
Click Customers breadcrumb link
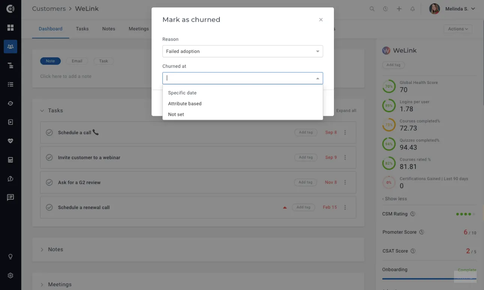[x=49, y=9]
